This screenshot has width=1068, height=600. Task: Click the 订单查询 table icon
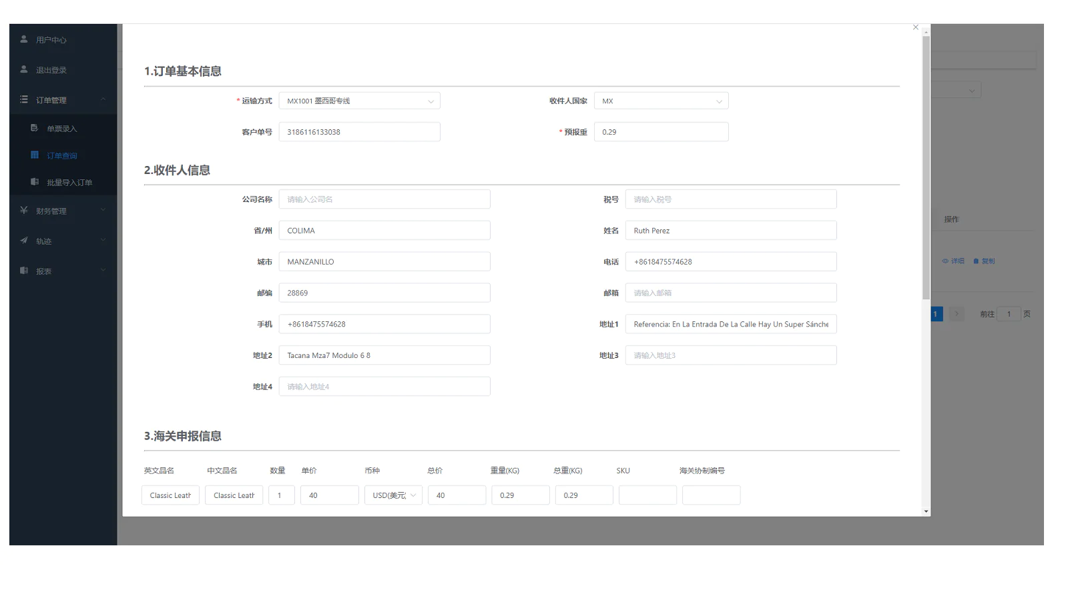pyautogui.click(x=35, y=155)
